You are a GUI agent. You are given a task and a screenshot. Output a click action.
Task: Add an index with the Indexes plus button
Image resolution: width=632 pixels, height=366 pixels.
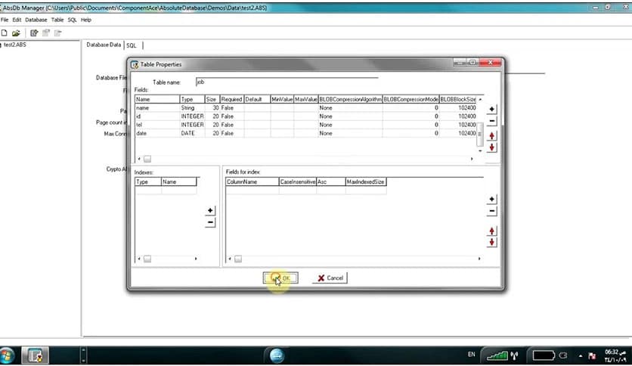point(210,210)
